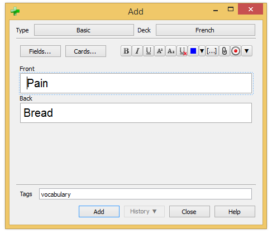The image size is (272, 233).
Task: Insert cloze deletion with the [...] button
Action: [212, 51]
